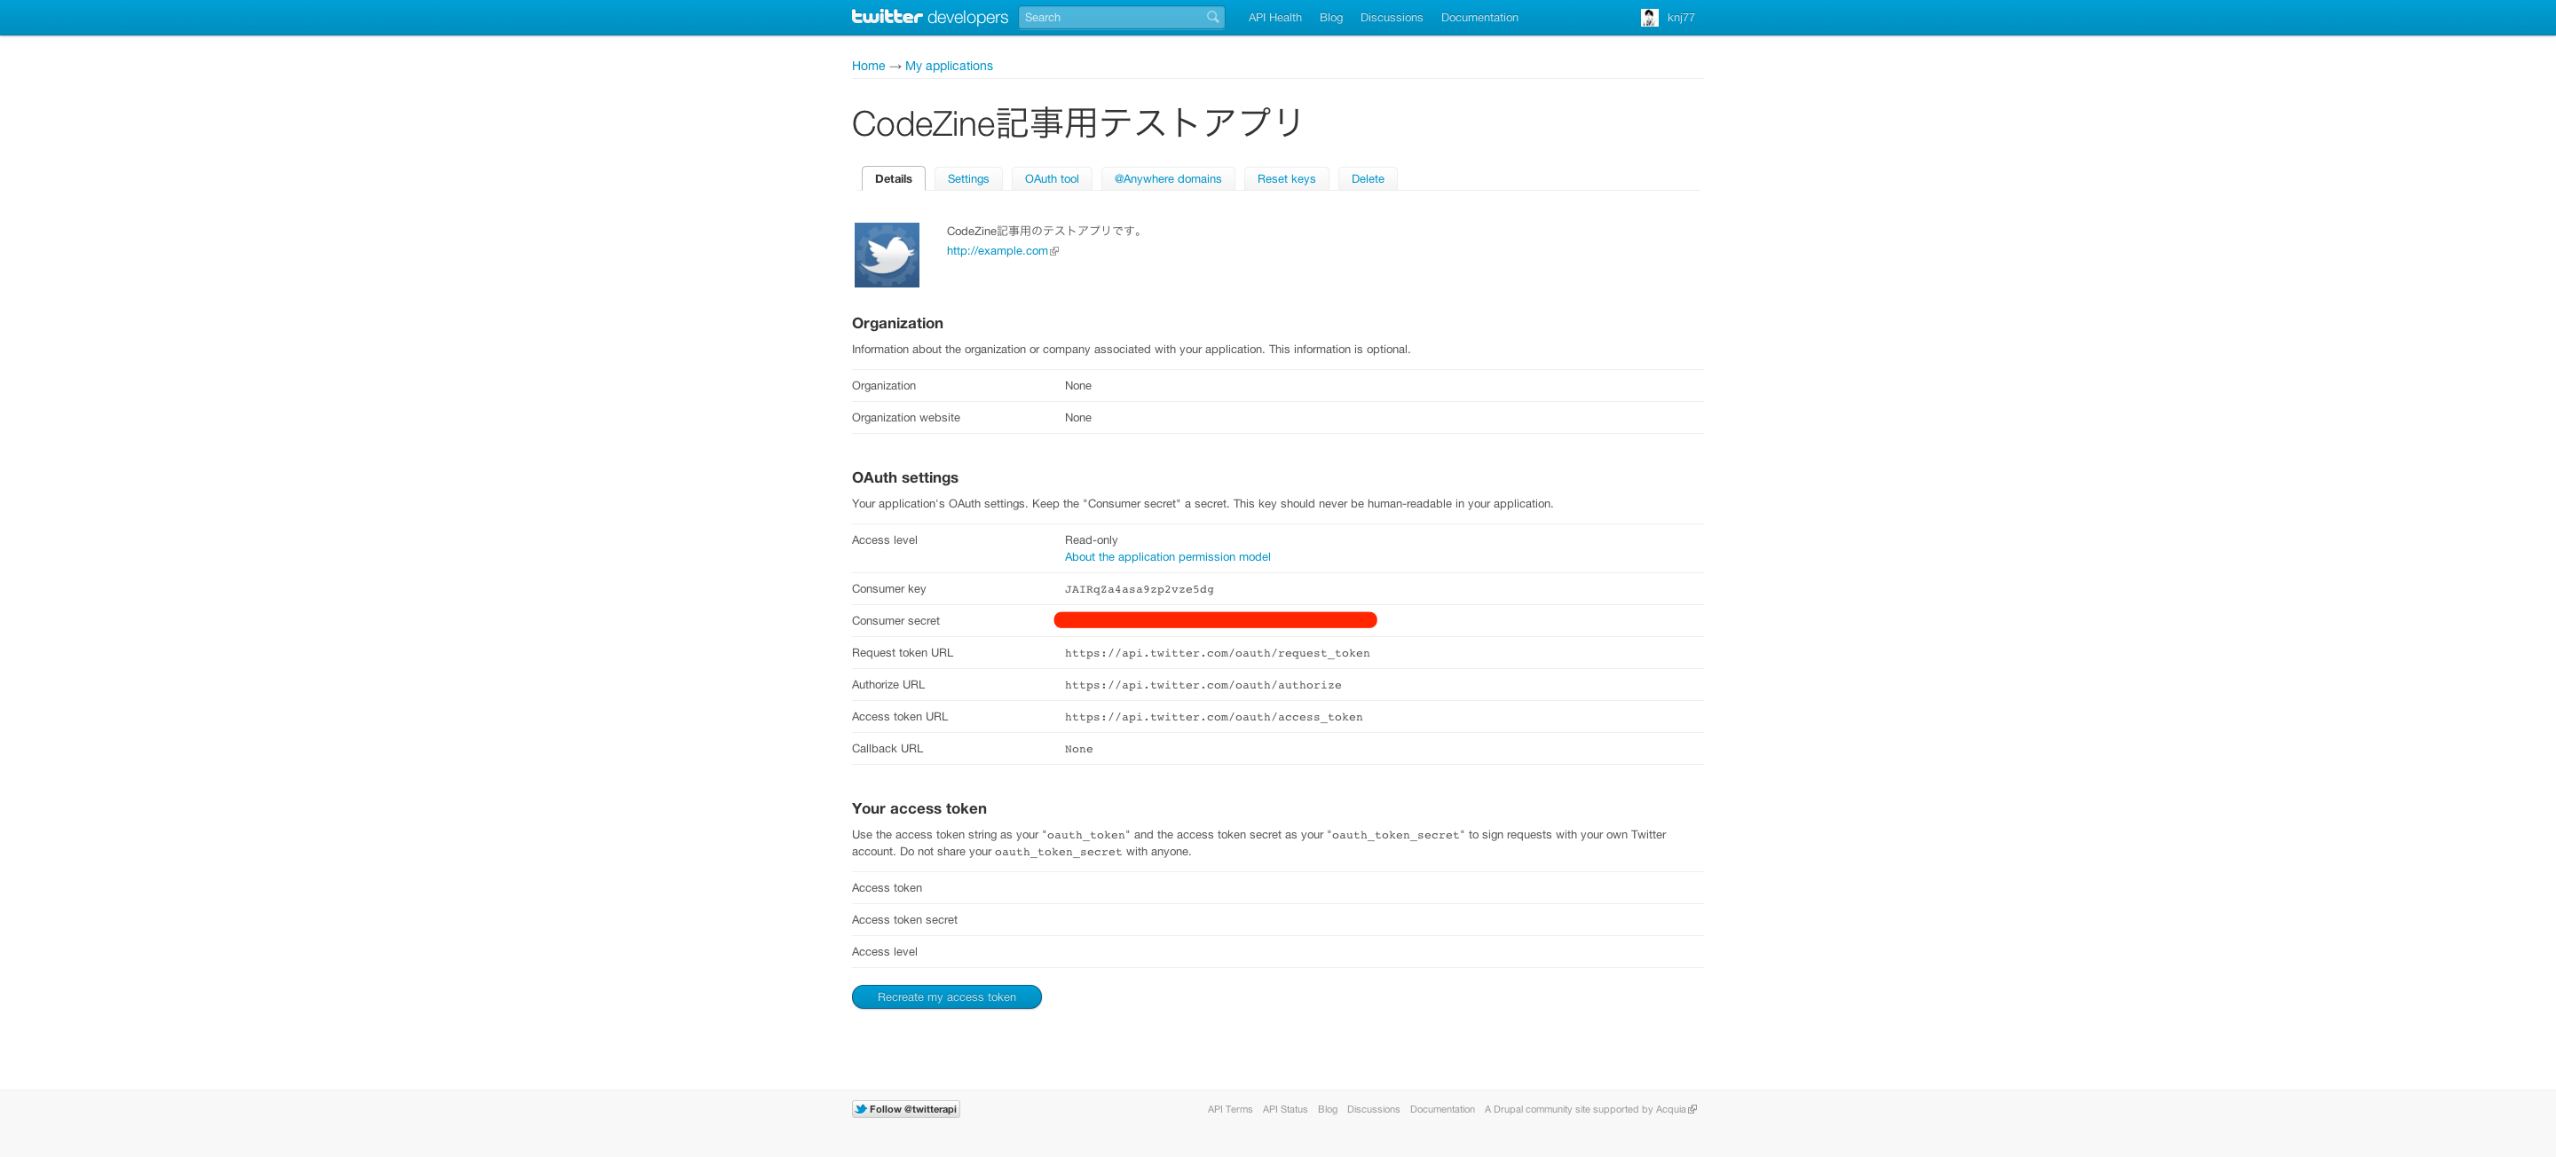The image size is (2556, 1157).
Task: Open API Health in top navigation
Action: (x=1274, y=18)
